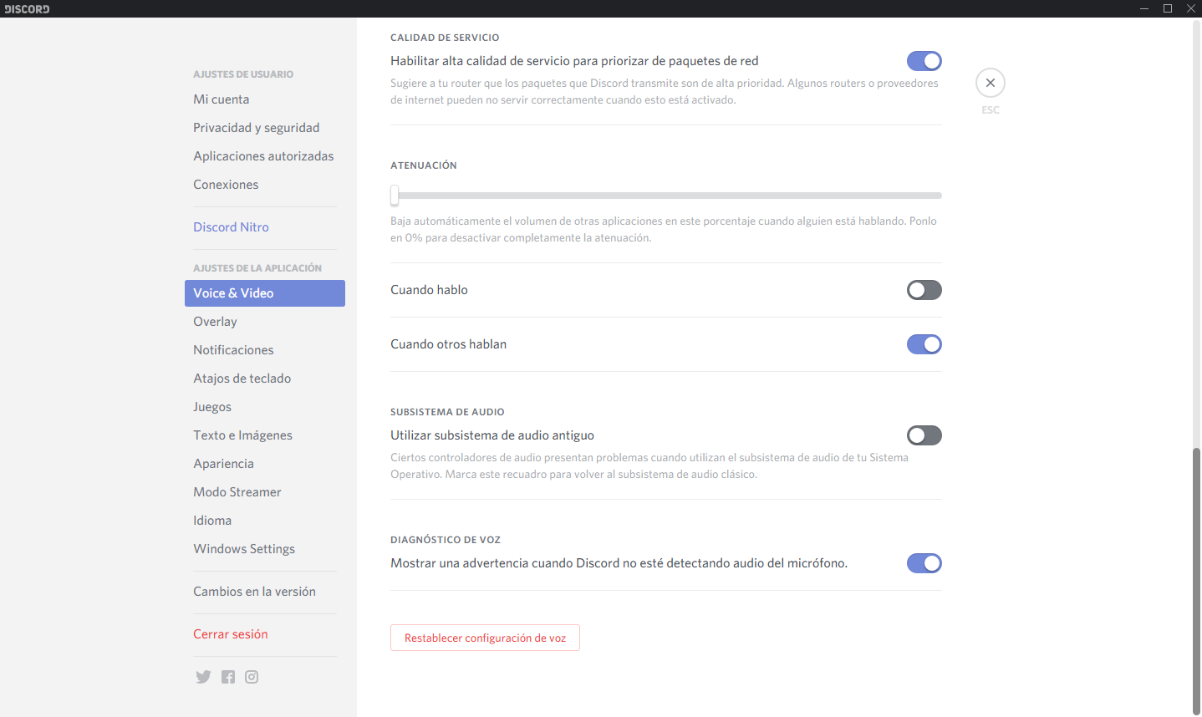Viewport: 1202px width, 717px height.
Task: Open Aplicaciones autorizadas section
Action: (x=265, y=156)
